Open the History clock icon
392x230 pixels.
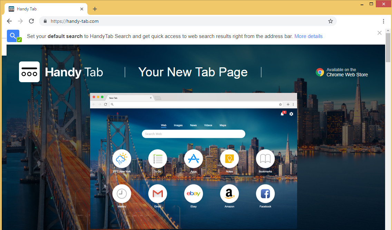[122, 194]
